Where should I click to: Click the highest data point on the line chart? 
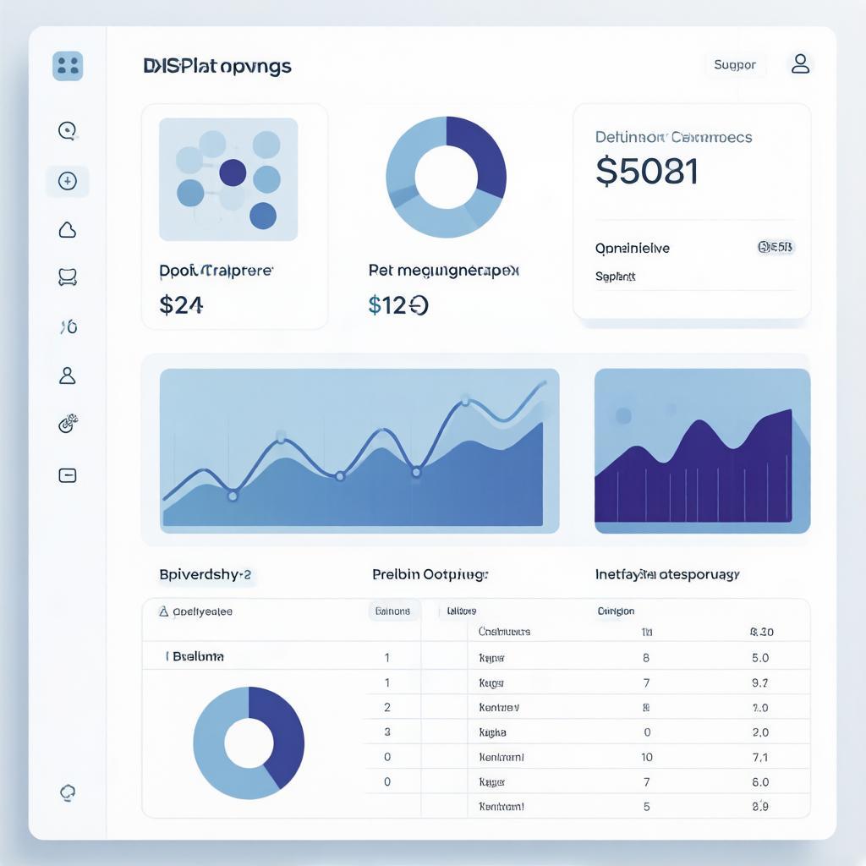(x=465, y=400)
